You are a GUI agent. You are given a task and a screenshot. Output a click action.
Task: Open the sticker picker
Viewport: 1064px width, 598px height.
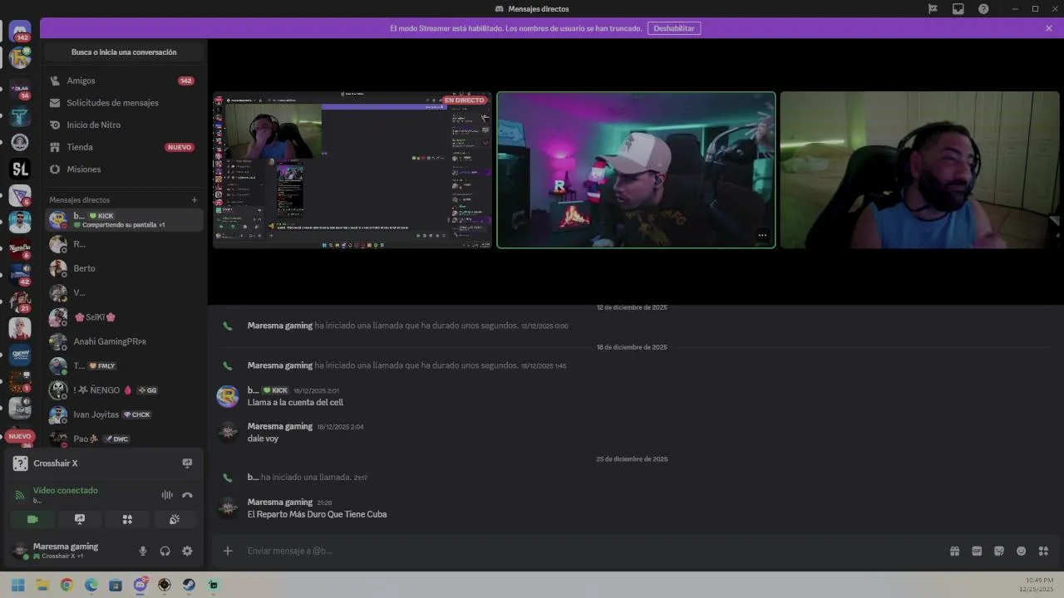pos(999,551)
